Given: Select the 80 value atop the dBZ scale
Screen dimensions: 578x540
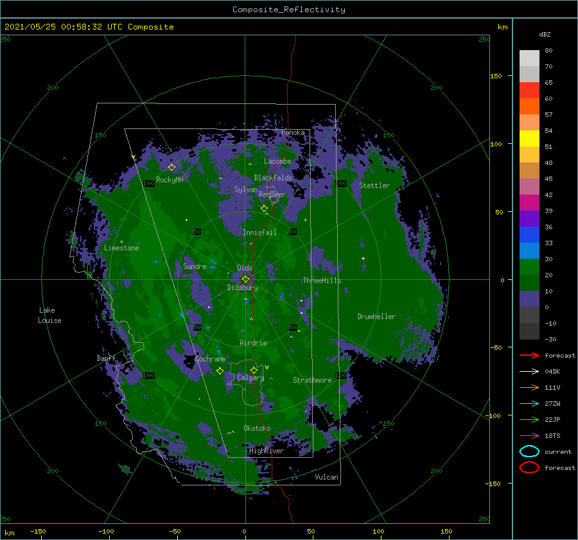Looking at the screenshot, I should click(x=548, y=51).
